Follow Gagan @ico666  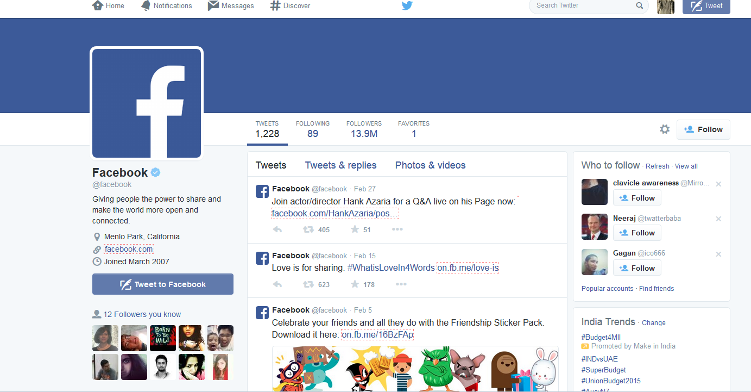click(x=637, y=268)
